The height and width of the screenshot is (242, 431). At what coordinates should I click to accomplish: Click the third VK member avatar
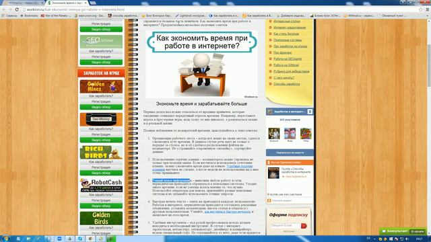click(306, 133)
